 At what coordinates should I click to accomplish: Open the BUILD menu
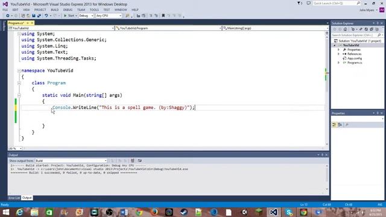(55, 10)
